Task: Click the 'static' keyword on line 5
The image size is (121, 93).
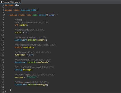Action: (x=22, y=15)
